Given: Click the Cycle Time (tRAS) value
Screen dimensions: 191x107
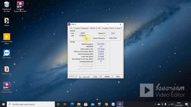Looking at the screenshot, I should tap(101, 56).
